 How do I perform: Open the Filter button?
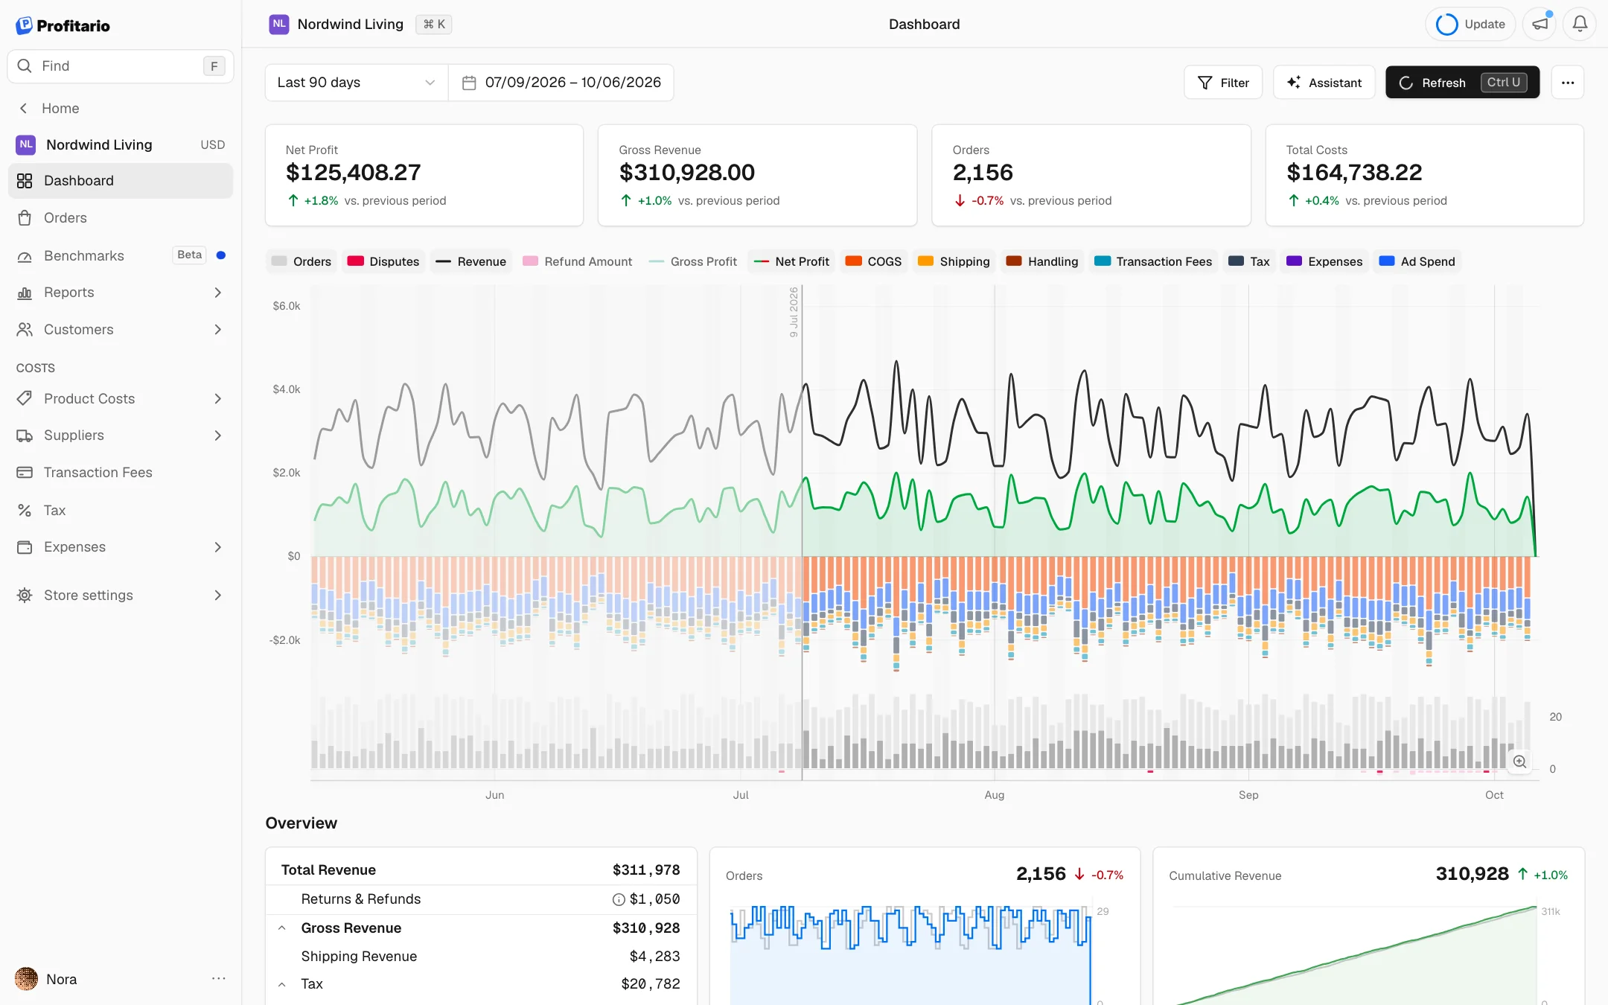[x=1223, y=83]
